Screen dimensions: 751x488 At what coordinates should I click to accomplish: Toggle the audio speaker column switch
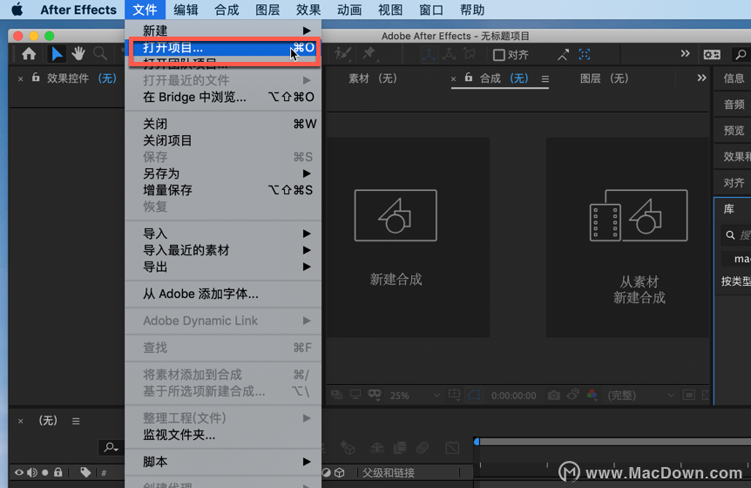coord(32,472)
